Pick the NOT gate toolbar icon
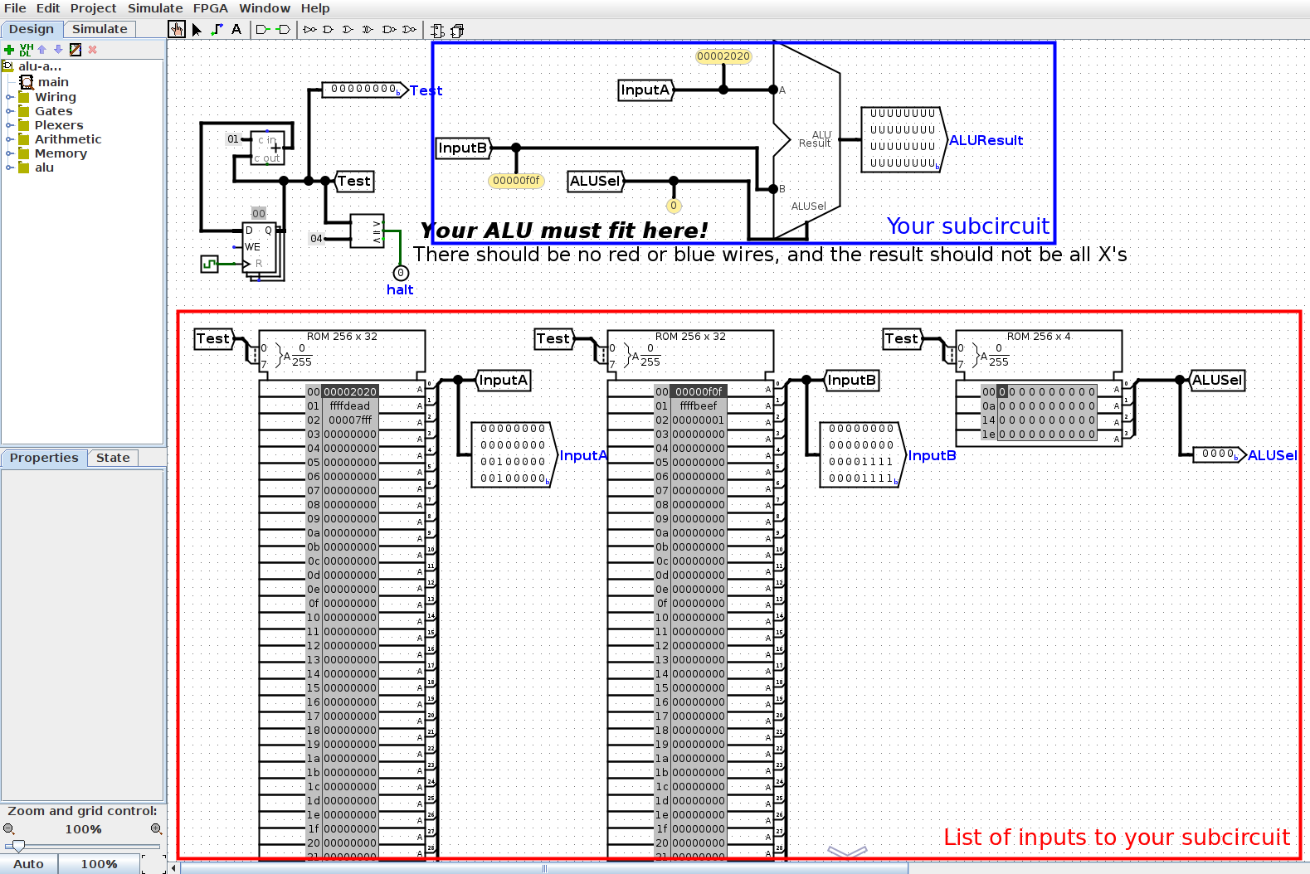 click(310, 30)
